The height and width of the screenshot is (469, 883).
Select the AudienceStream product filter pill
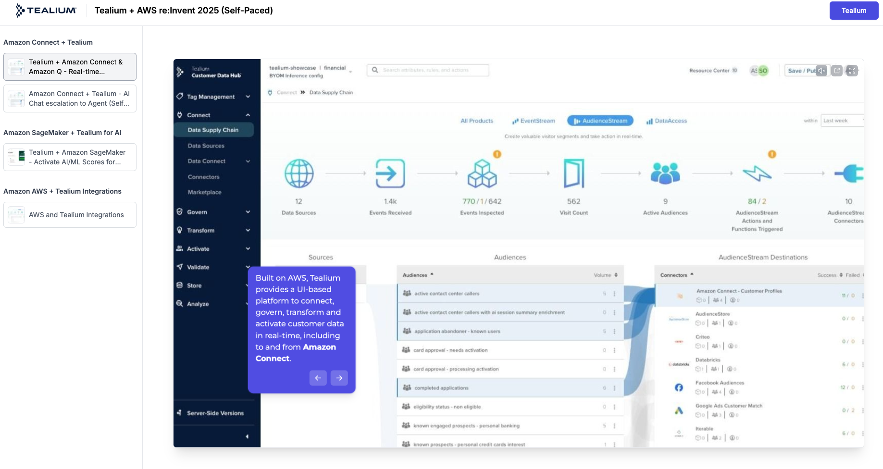[x=600, y=121]
